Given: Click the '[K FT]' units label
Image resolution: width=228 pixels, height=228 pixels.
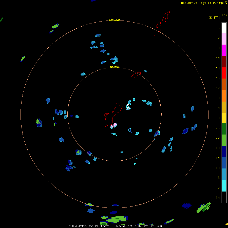Looking at the screenshot, I should point(214,18).
